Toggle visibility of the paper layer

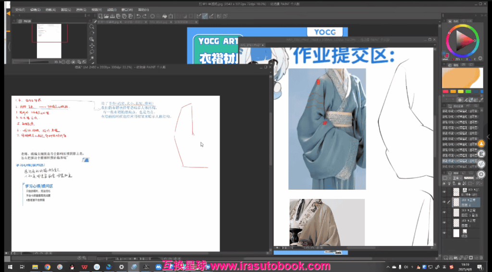click(444, 233)
